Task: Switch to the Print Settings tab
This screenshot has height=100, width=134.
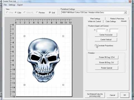Action: pos(95,19)
